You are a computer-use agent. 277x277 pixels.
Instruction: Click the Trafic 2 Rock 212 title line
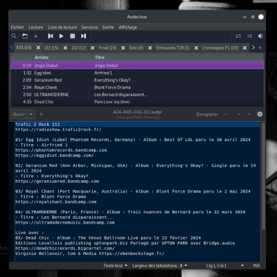(x=37, y=125)
